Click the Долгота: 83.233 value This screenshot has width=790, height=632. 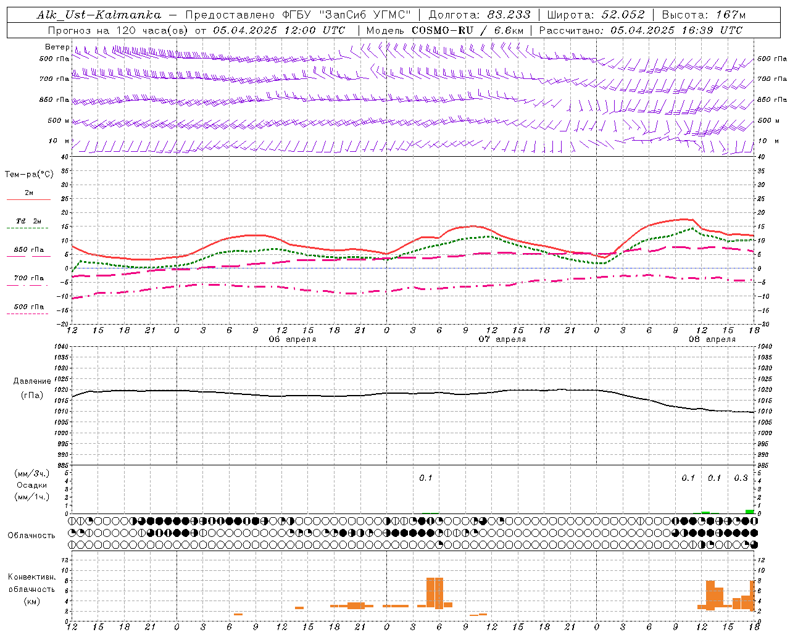click(x=480, y=15)
